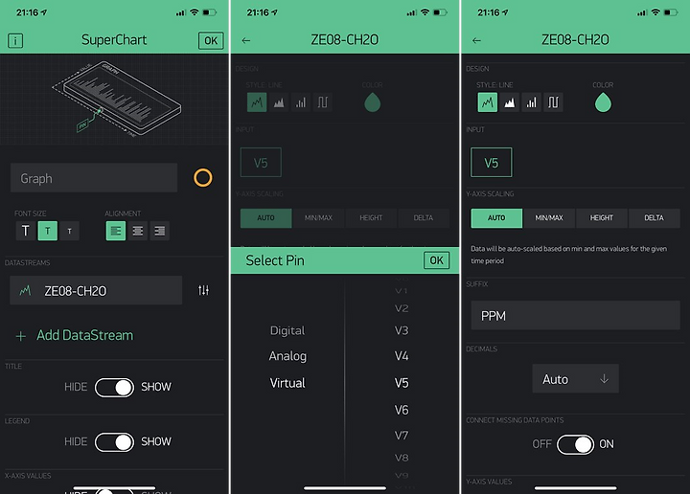Go back from right ZE08-CH2O settings screen
This screenshot has height=494, width=690.
(x=476, y=40)
